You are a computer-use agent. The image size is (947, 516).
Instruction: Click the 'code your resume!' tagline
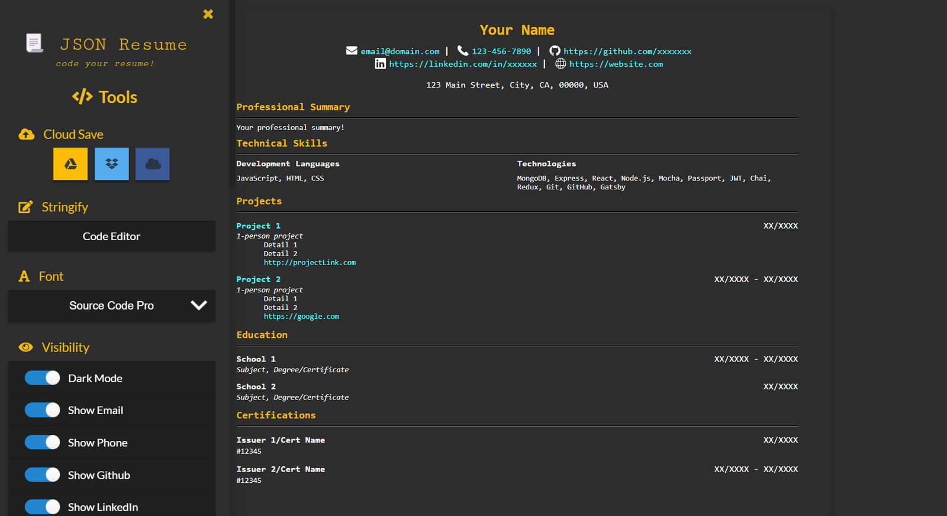pyautogui.click(x=105, y=64)
